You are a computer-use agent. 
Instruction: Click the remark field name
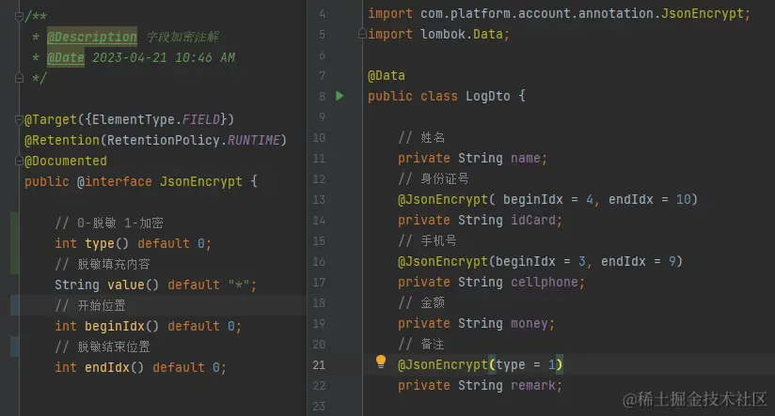532,385
